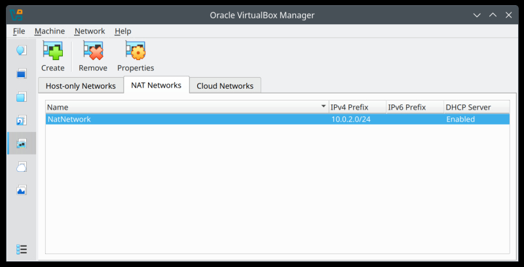
Task: Open the Machine menu
Action: [x=50, y=31]
